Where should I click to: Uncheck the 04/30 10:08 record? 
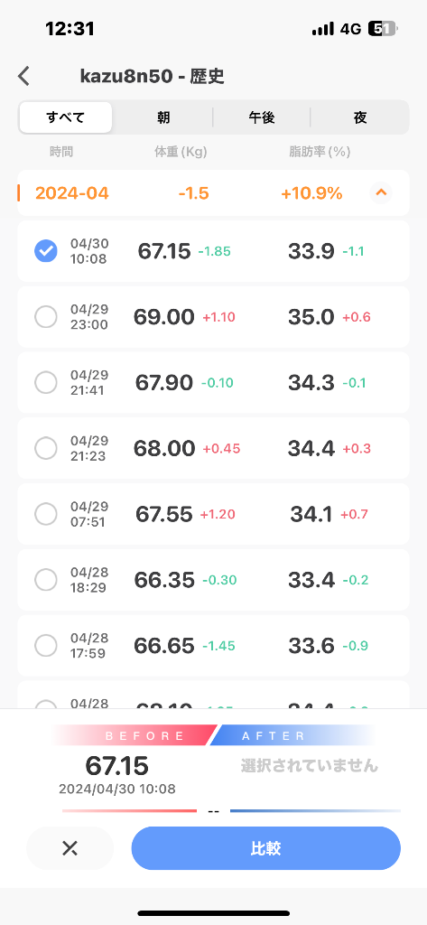click(x=46, y=251)
